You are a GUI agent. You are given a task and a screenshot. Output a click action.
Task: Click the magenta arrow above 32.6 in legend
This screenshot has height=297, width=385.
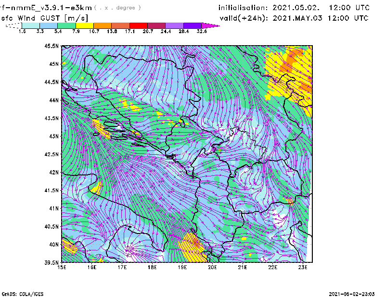[x=210, y=25]
